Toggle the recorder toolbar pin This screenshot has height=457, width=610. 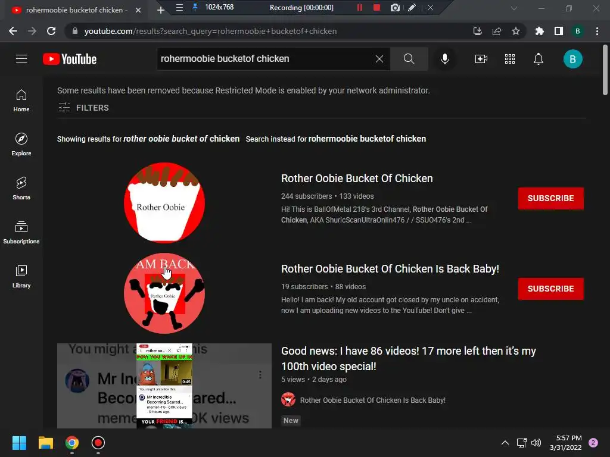click(195, 7)
